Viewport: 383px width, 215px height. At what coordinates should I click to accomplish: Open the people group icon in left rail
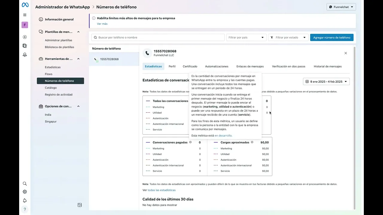click(x=25, y=55)
